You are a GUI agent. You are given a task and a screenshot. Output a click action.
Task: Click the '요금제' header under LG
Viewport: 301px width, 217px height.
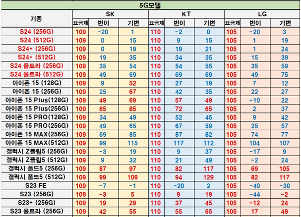point(232,23)
